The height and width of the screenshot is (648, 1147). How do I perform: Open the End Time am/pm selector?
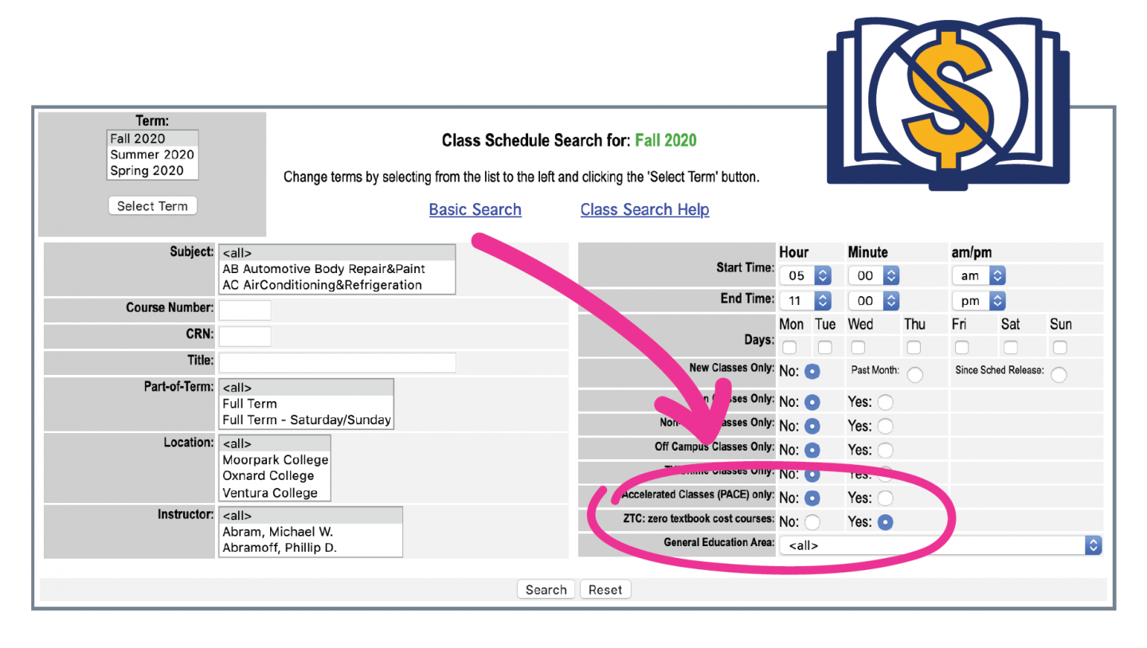(979, 300)
